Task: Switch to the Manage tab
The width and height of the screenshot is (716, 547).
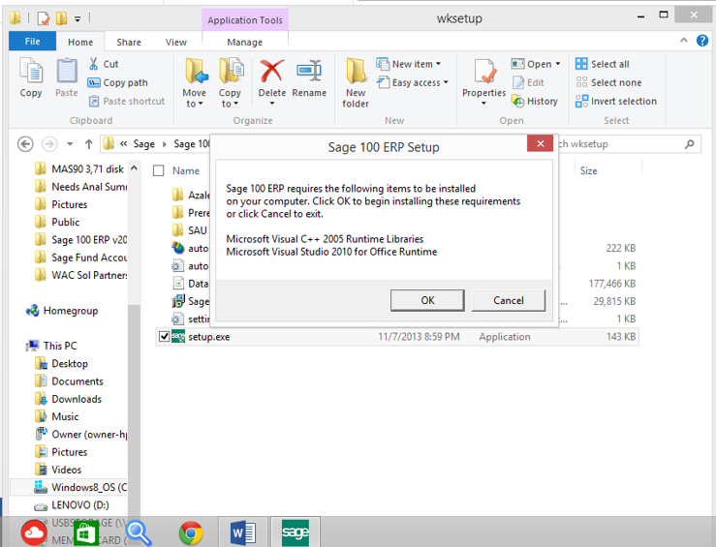Action: (x=245, y=42)
